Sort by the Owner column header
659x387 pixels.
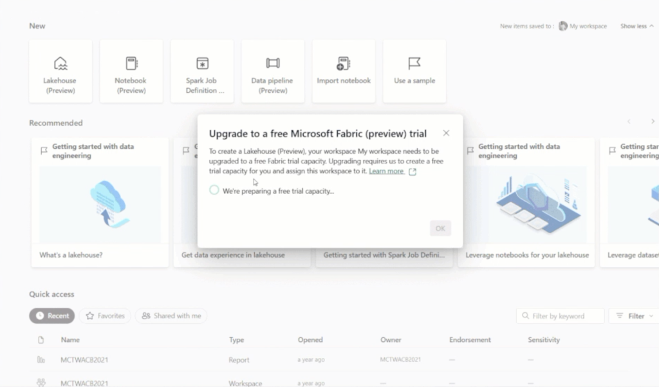391,340
